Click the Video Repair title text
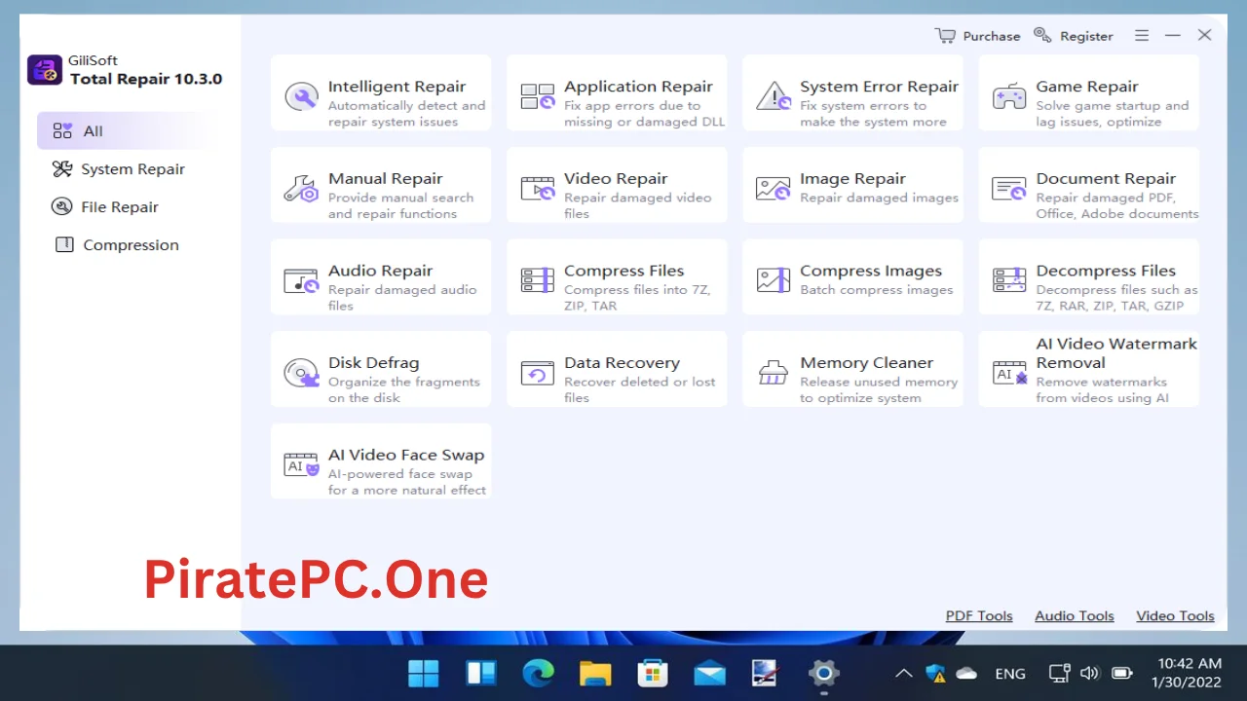Screen dimensions: 1247x701 pyautogui.click(x=616, y=178)
